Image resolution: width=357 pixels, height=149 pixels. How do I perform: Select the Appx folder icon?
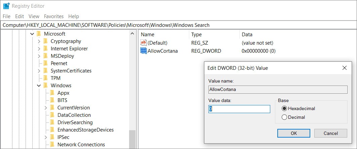coord(52,93)
